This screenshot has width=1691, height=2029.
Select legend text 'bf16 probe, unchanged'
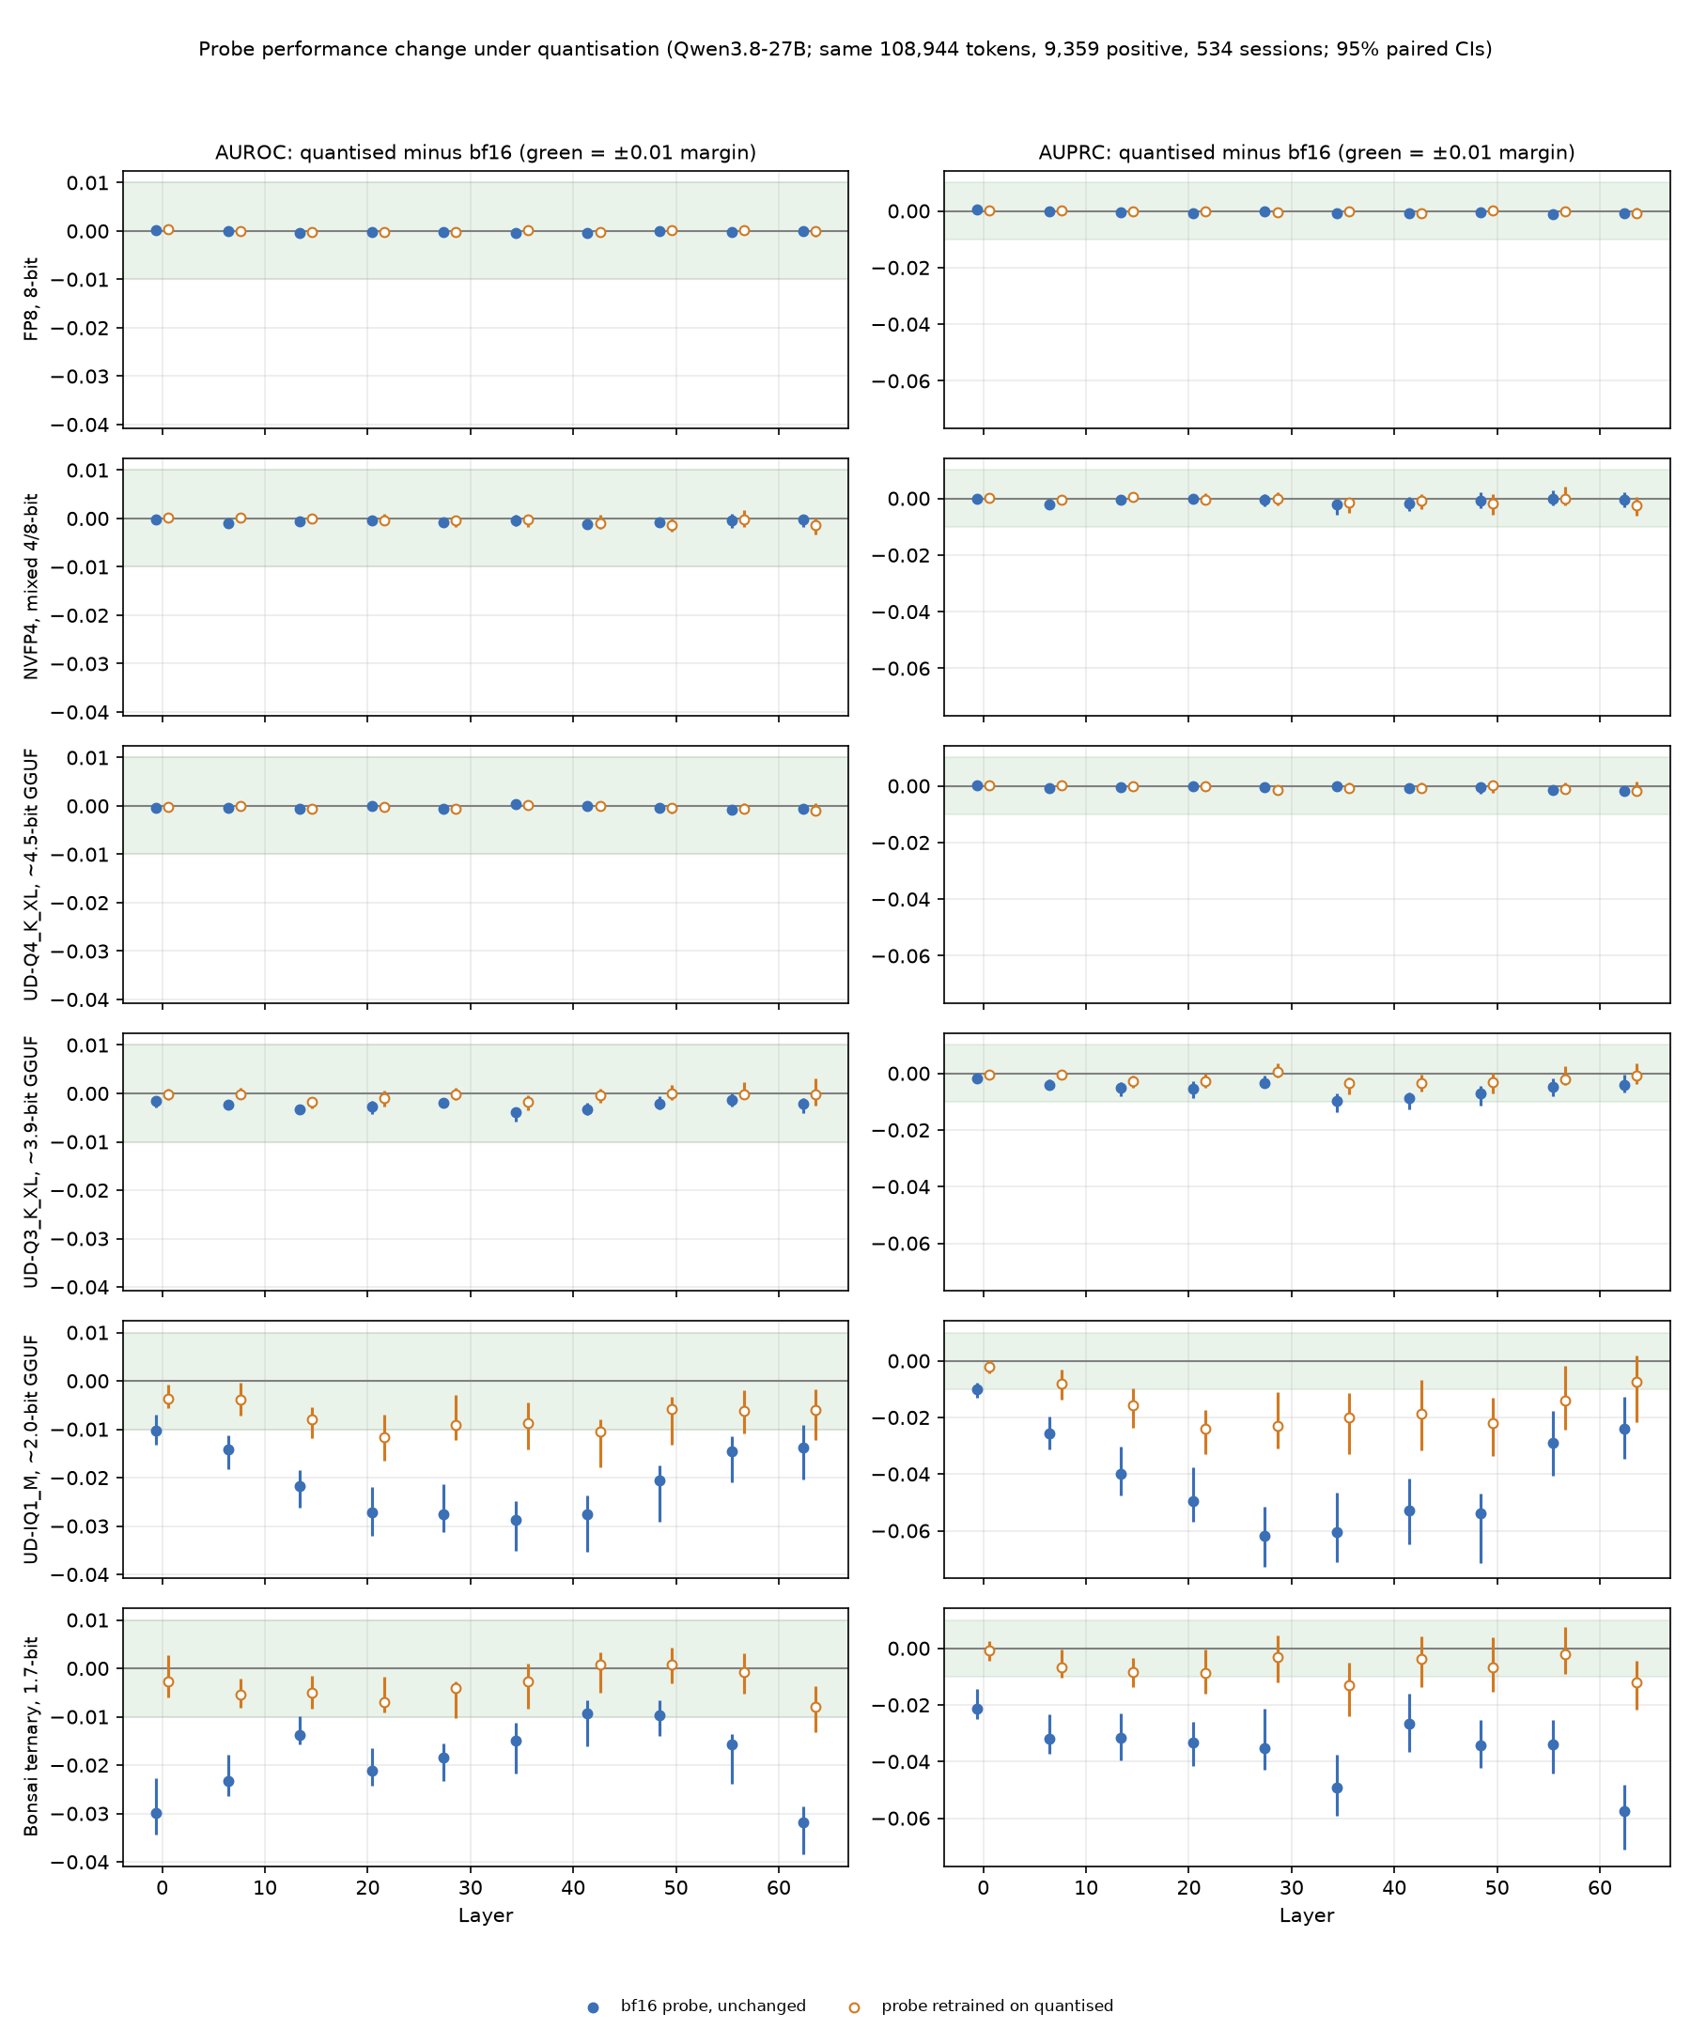point(713,2006)
